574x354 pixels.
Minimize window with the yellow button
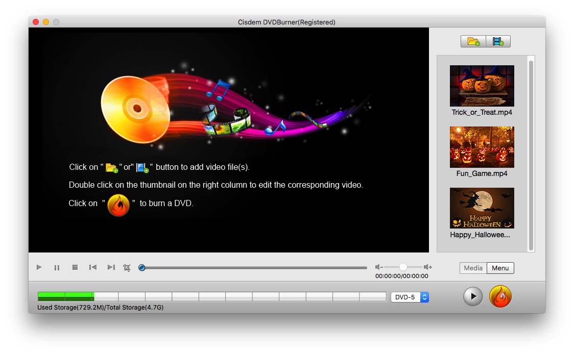pyautogui.click(x=46, y=22)
